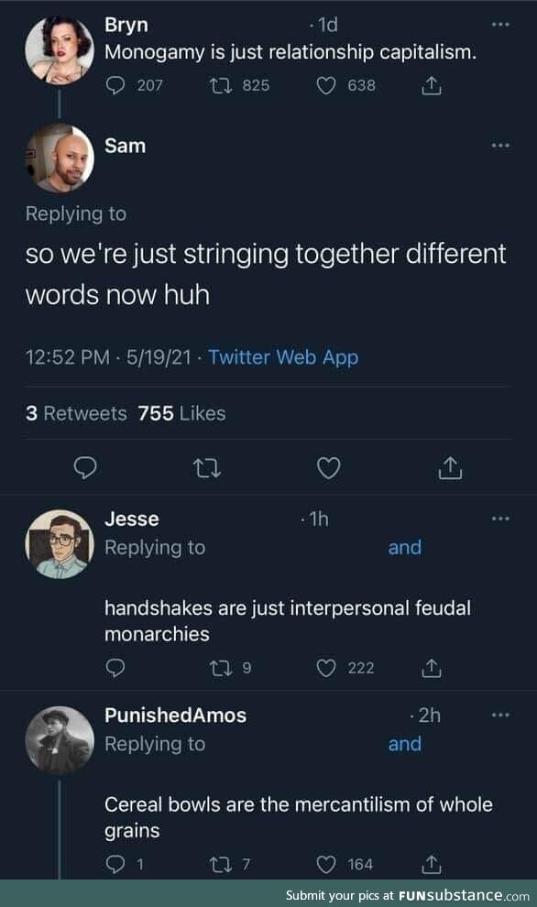Screen dimensions: 537x907
Task: Retweet Sam's main tweet
Action: [206, 468]
